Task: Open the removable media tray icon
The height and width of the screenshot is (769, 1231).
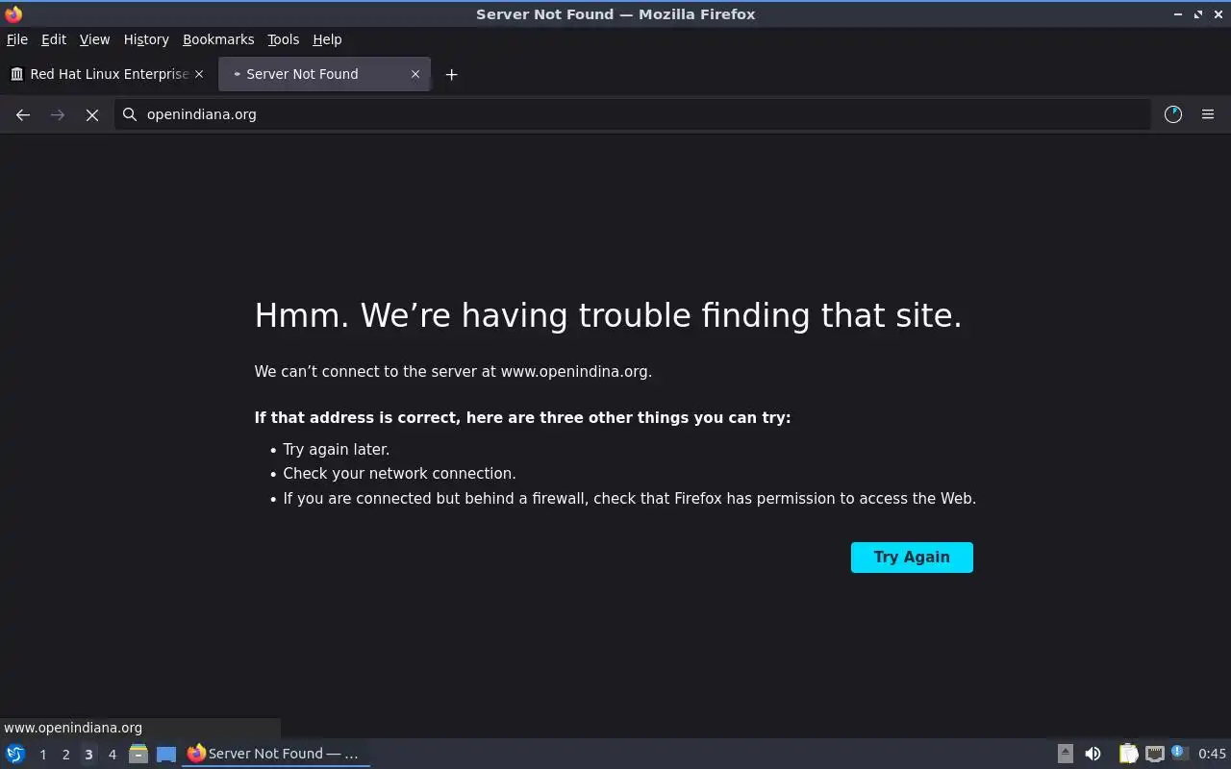Action: point(1066,754)
